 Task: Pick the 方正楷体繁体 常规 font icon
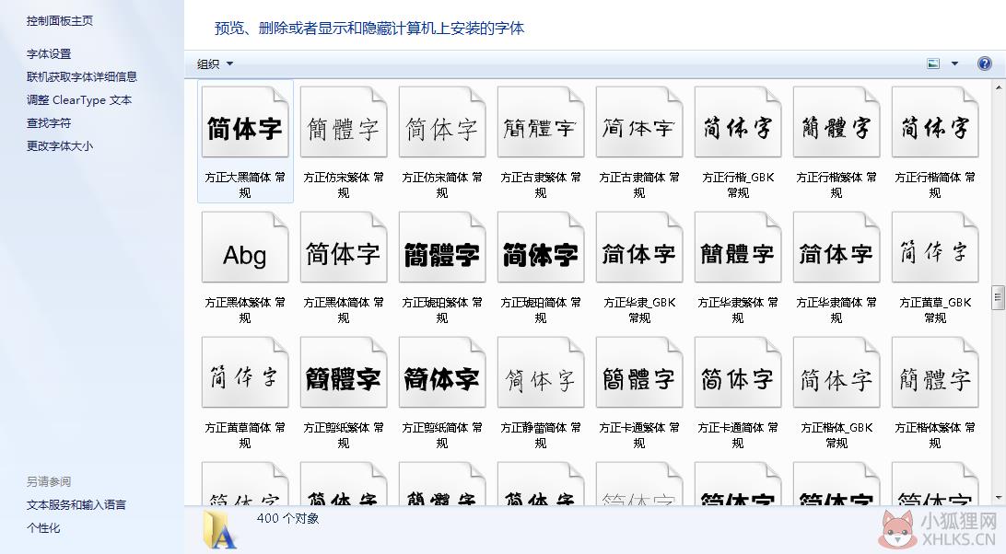click(935, 373)
